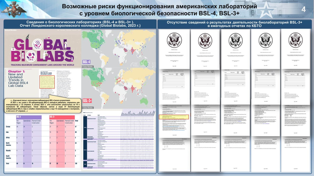Click the US seal on the fifth report
Viewport: 314px width, 176px height.
(296, 40)
